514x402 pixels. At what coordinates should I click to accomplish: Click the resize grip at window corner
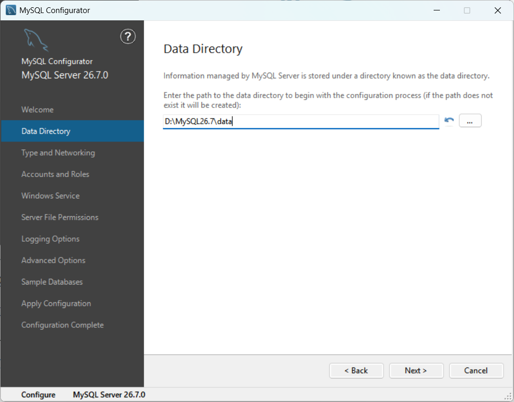[x=508, y=396]
